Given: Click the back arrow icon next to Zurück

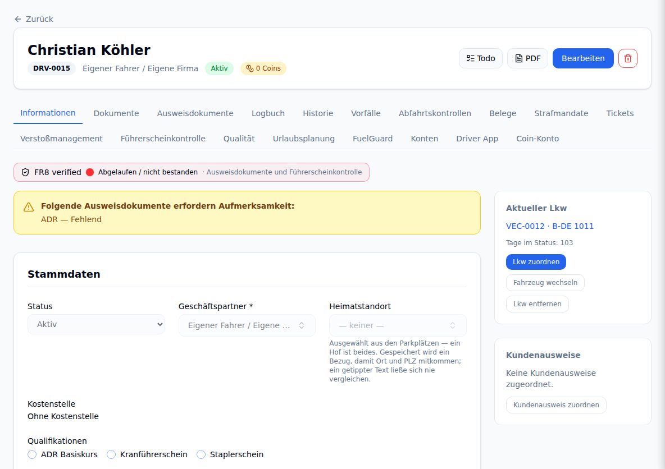Looking at the screenshot, I should pos(18,19).
